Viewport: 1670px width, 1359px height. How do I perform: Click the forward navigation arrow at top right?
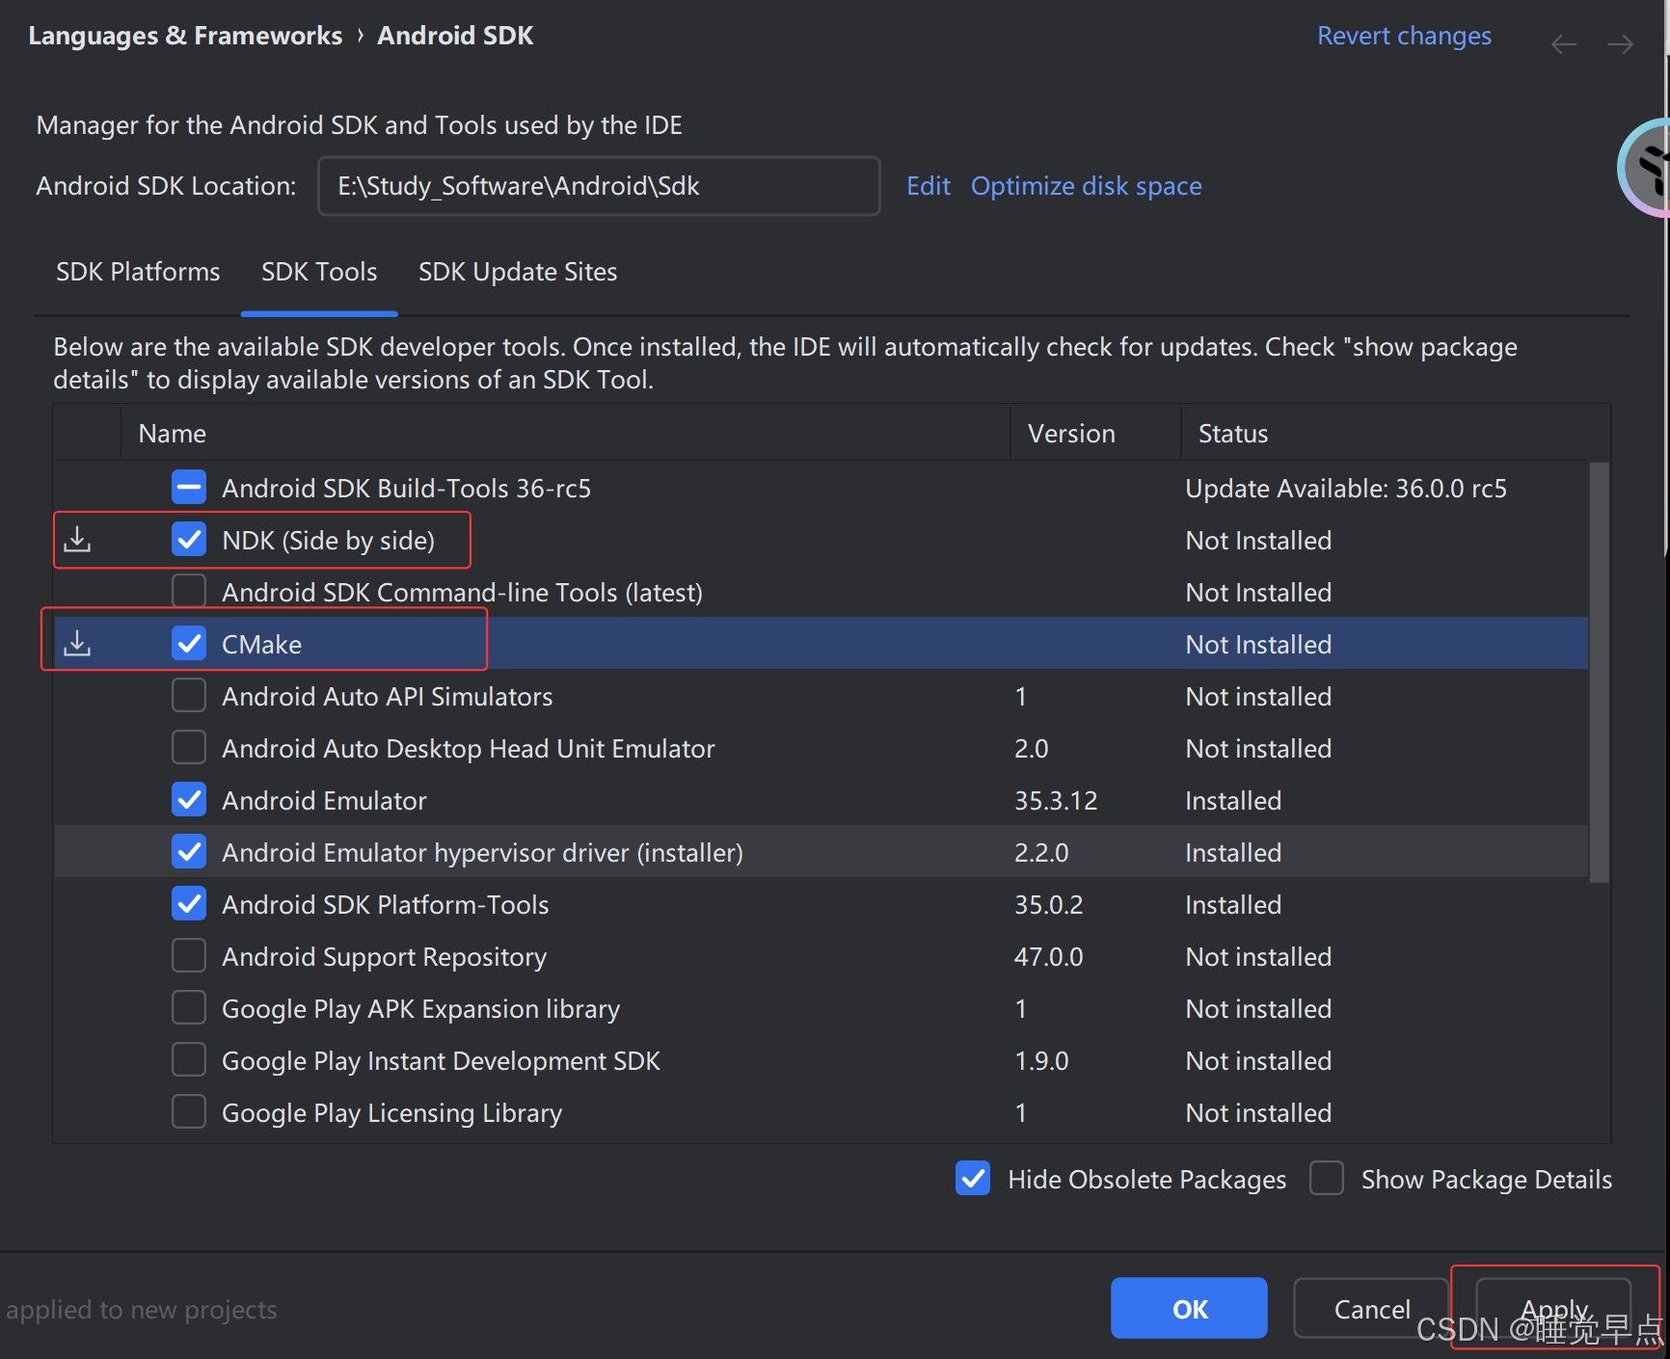(x=1620, y=43)
